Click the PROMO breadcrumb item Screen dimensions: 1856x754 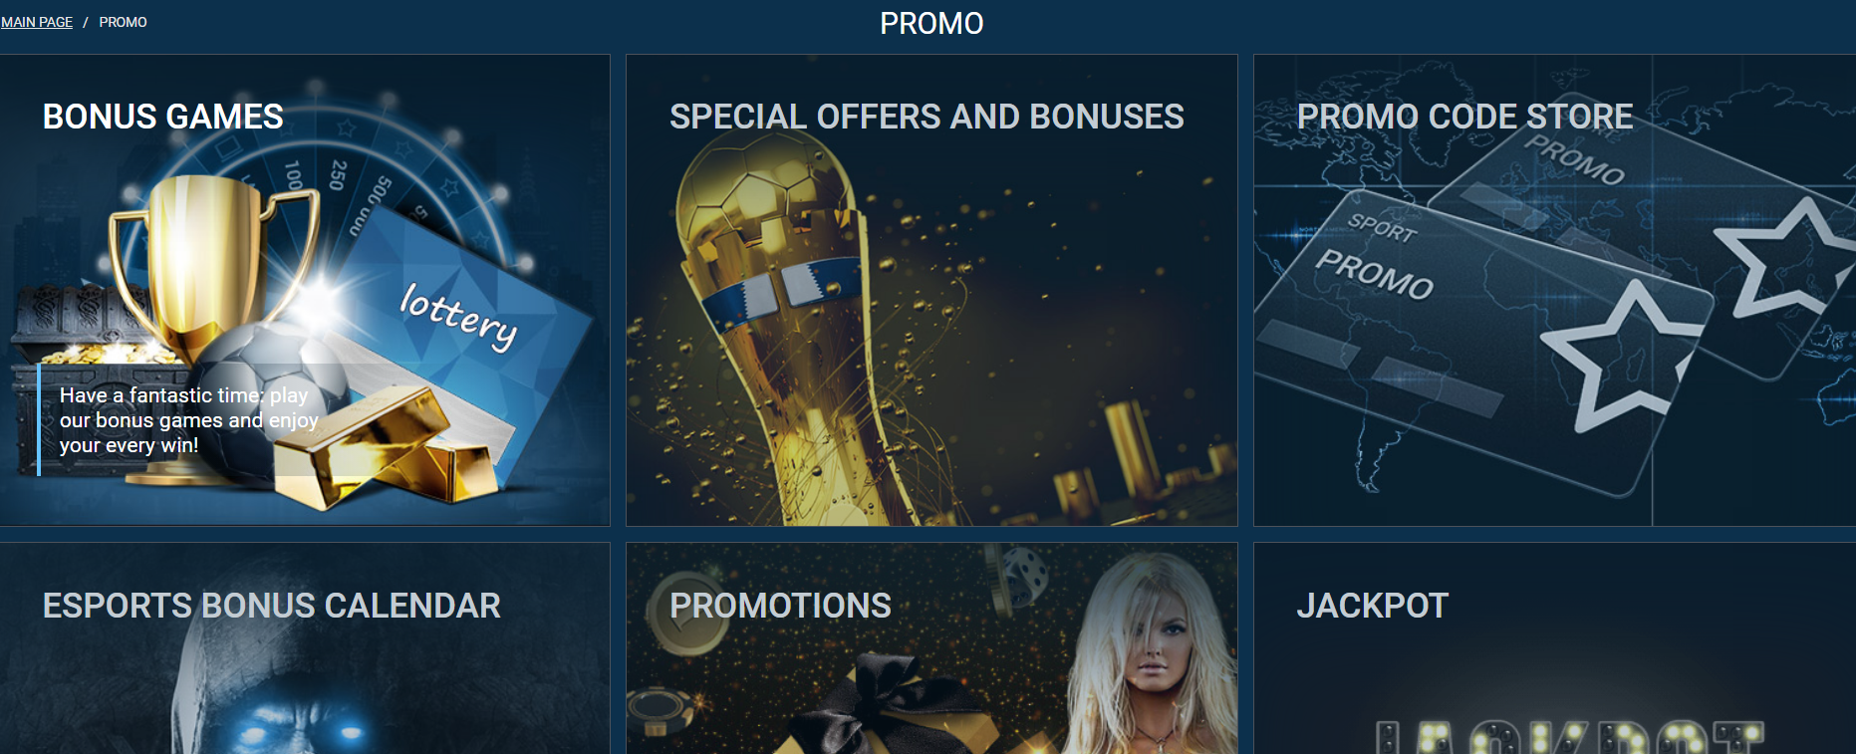coord(123,22)
